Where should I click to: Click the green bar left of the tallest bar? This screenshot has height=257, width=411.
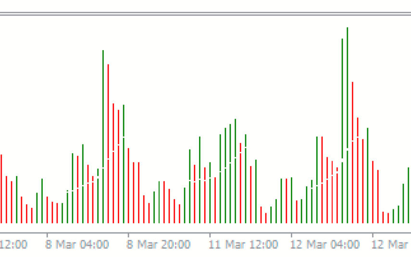point(342,130)
